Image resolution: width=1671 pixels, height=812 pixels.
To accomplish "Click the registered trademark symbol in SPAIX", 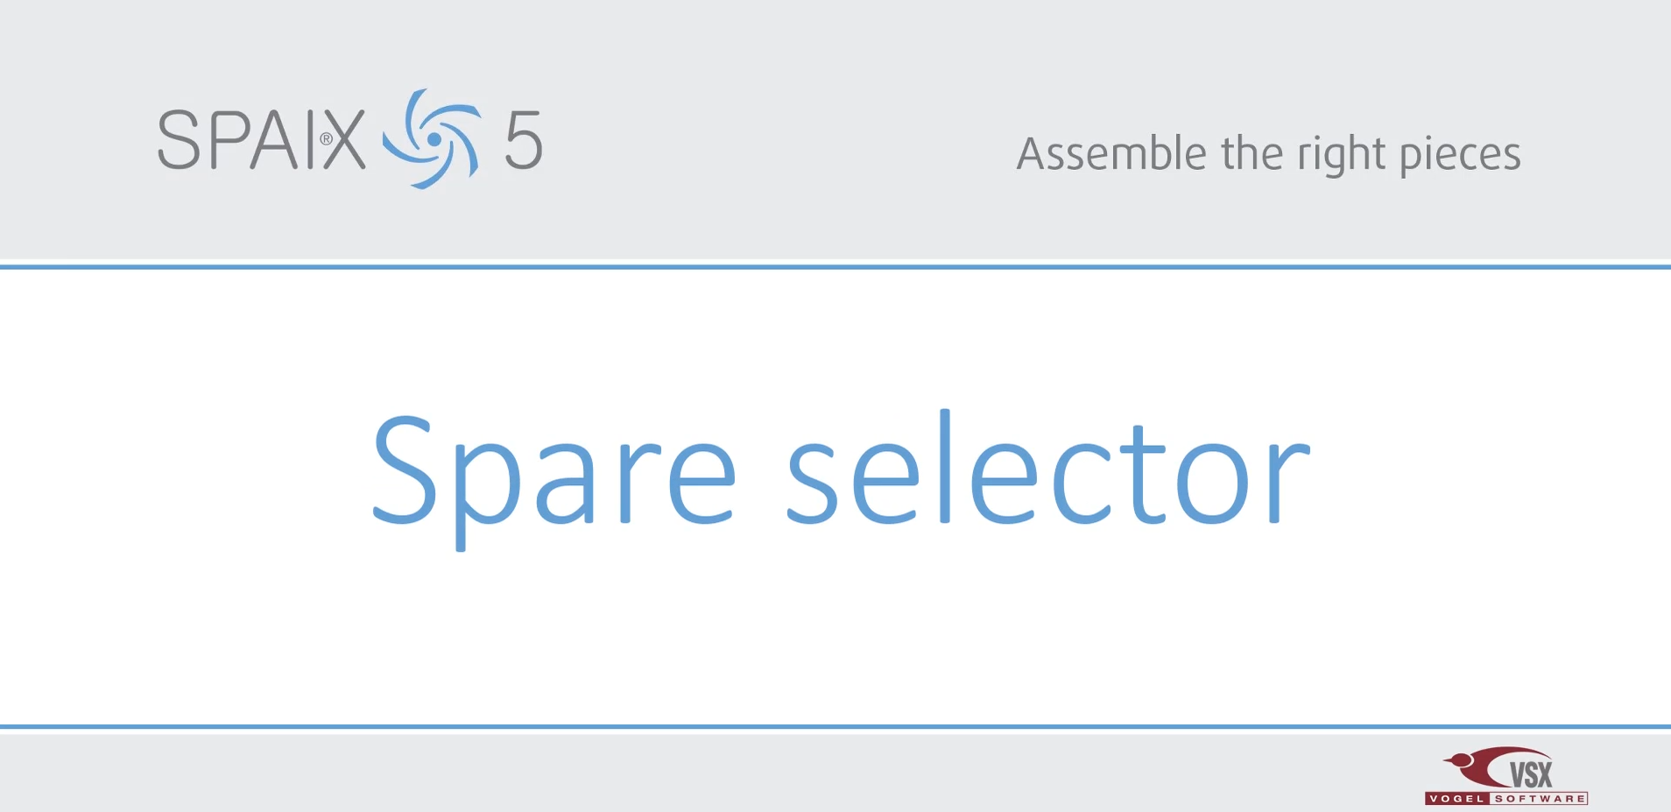I will click(x=326, y=138).
